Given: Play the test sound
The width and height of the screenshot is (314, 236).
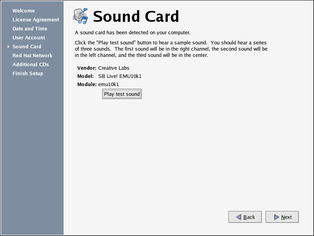Looking at the screenshot, I should pos(122,94).
